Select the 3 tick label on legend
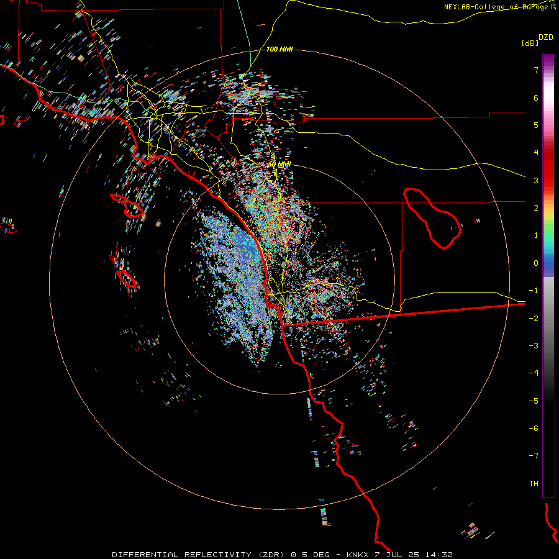Screen dimensions: 559x559 [536, 180]
